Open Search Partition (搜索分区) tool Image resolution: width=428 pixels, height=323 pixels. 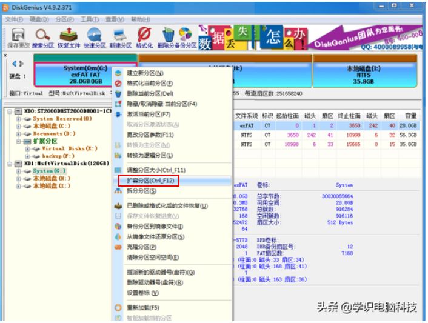43,38
